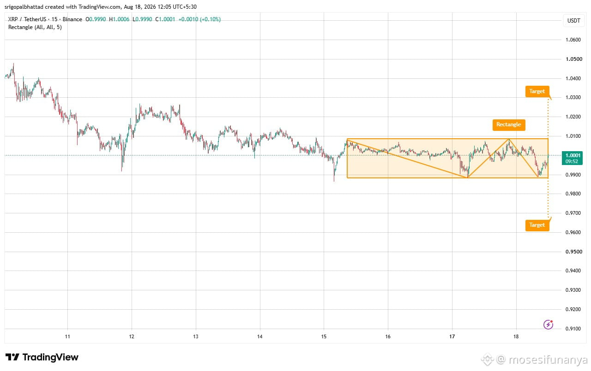591x371 pixels.
Task: Click the 1.0500 price axis label
Action: tap(573, 59)
